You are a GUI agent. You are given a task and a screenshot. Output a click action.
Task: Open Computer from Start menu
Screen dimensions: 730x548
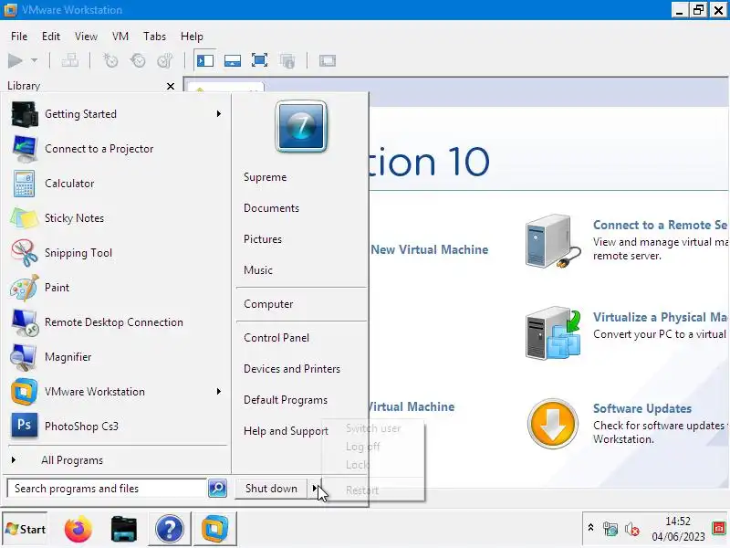pyautogui.click(x=268, y=304)
